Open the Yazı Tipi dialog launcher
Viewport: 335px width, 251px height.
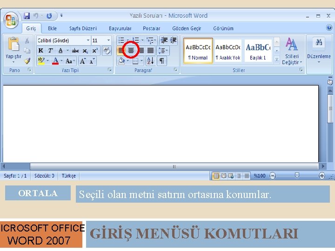110,70
